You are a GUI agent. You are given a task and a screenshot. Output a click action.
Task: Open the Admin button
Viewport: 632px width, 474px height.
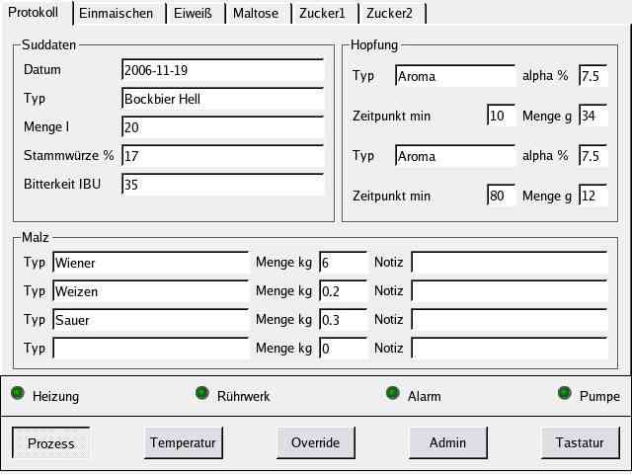pos(447,443)
